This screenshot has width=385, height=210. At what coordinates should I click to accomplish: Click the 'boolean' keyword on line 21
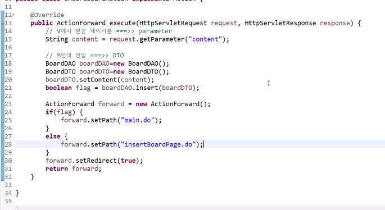point(58,88)
